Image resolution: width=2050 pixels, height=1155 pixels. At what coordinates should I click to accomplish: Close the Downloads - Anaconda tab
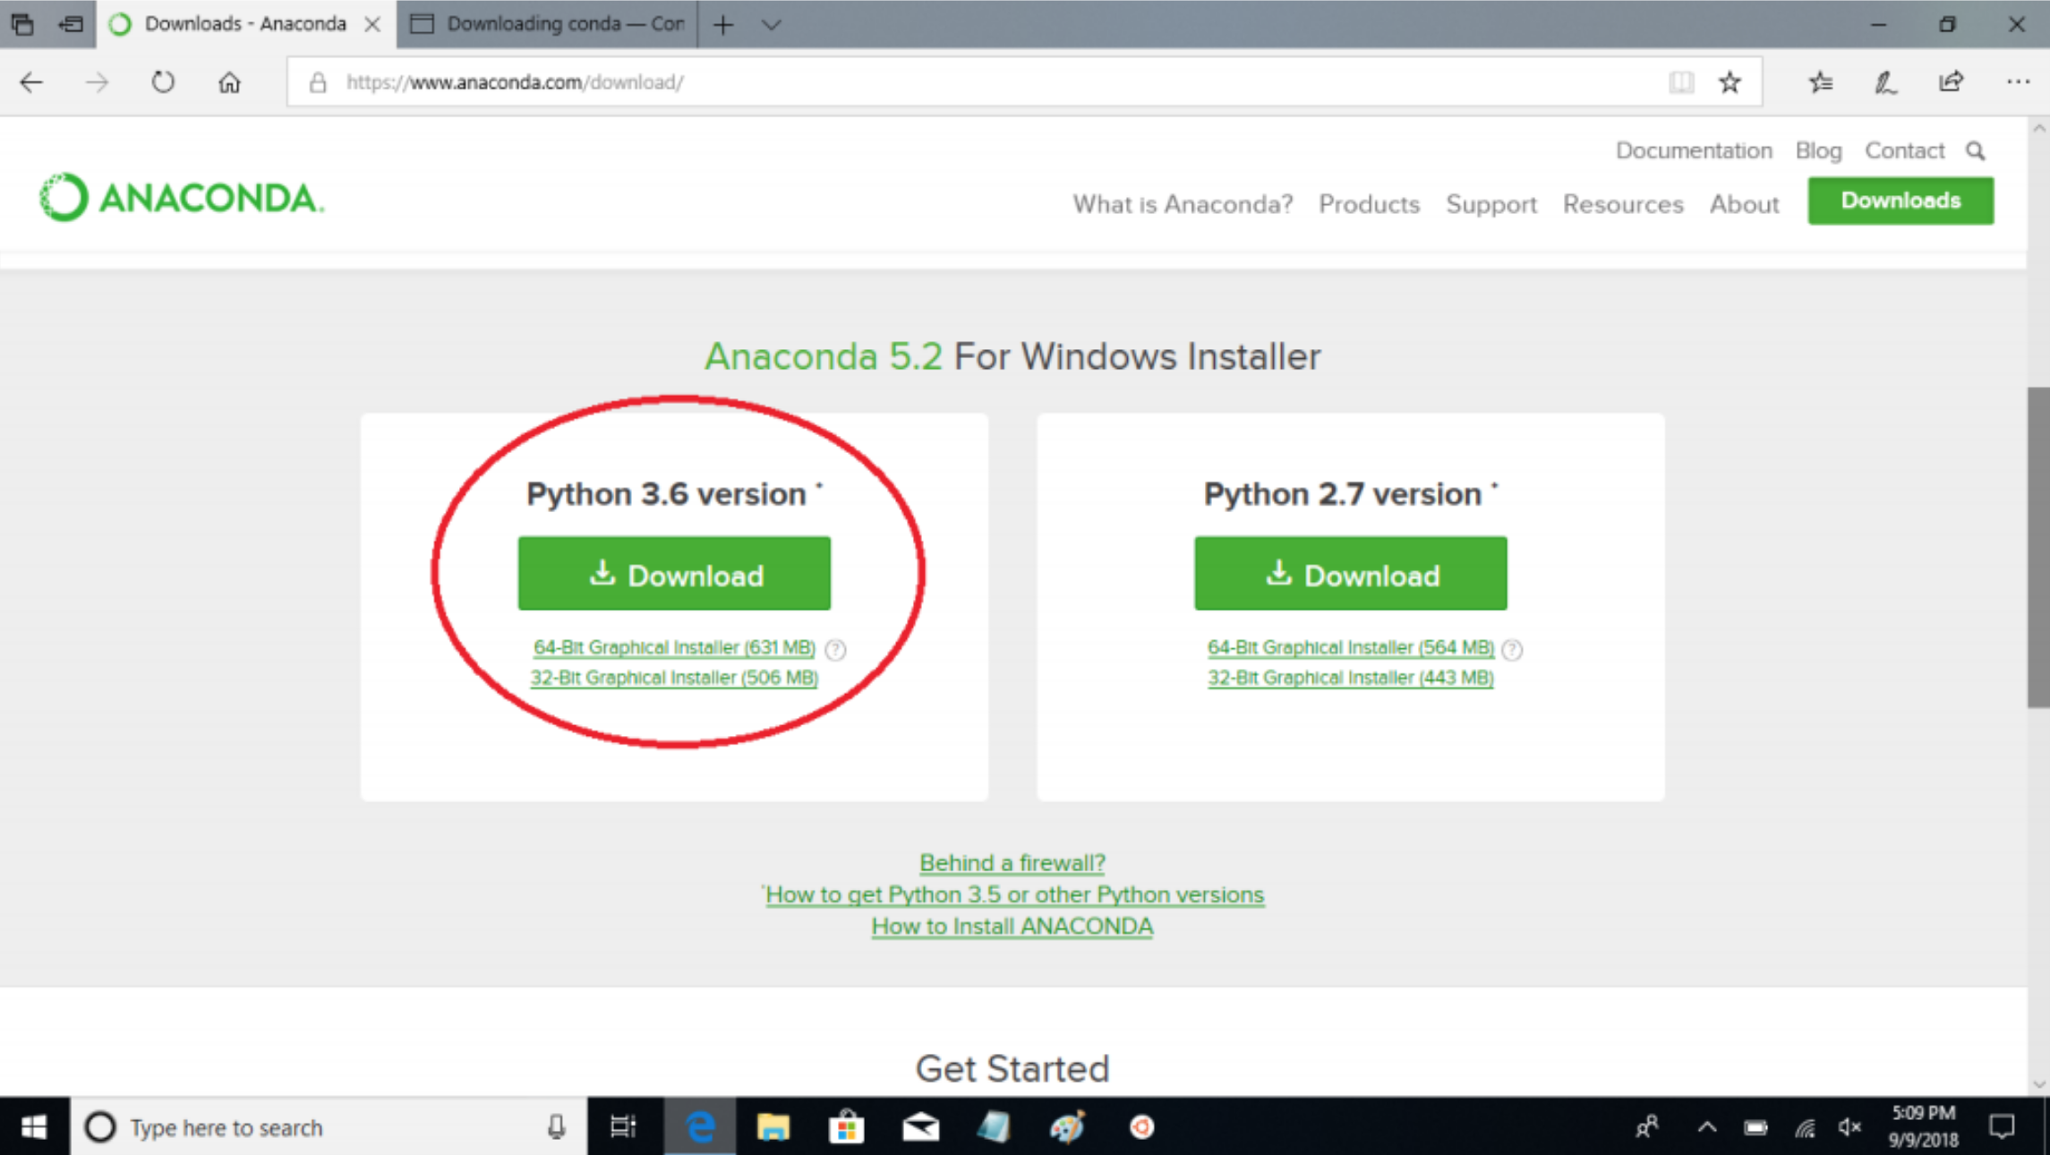click(x=372, y=25)
